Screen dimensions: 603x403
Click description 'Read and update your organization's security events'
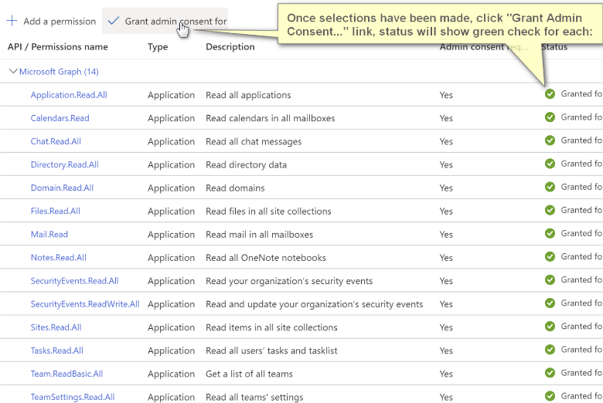(x=315, y=304)
